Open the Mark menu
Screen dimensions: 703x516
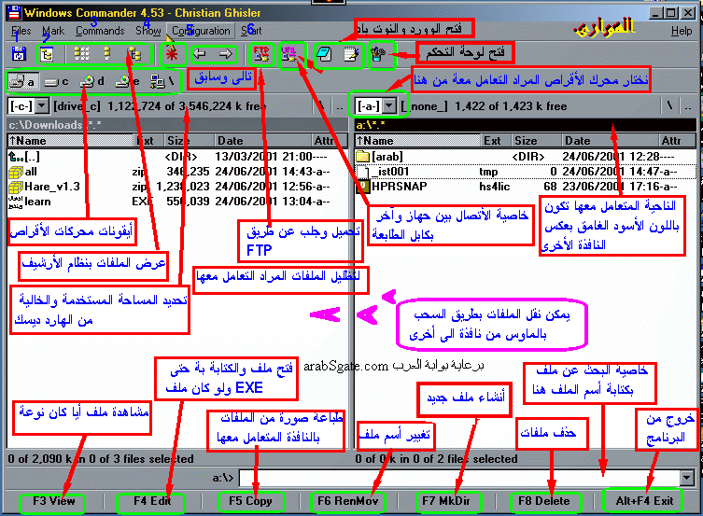(x=53, y=31)
